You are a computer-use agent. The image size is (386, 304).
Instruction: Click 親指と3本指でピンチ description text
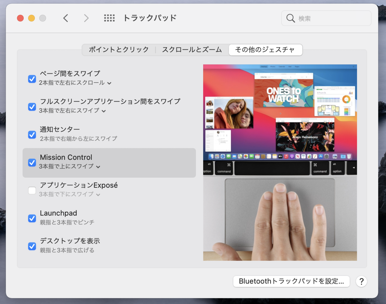click(x=67, y=222)
